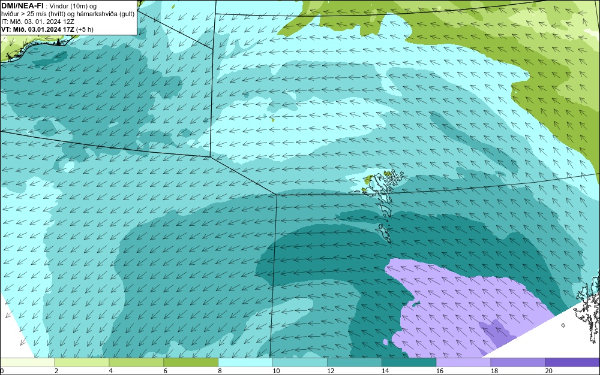This screenshot has width=600, height=375.
Task: Click the 6–8 m/s olive green legend swatch
Action: pos(191,362)
